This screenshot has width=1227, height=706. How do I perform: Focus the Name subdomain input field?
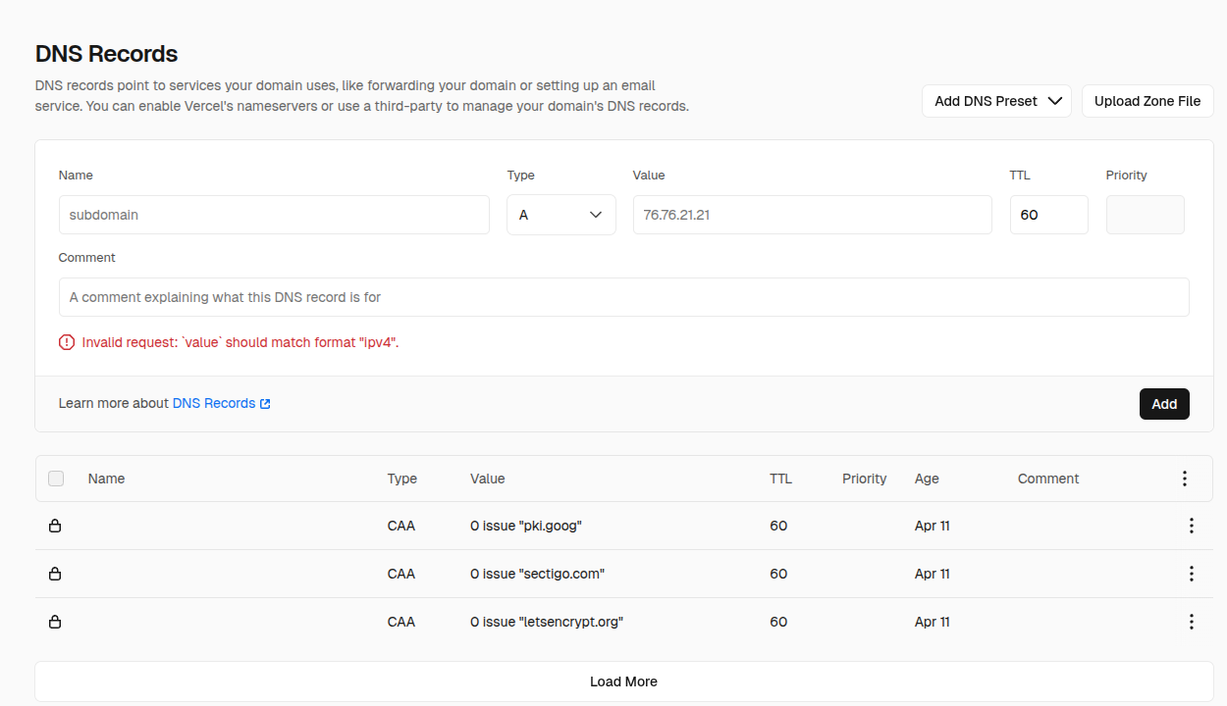(x=274, y=215)
